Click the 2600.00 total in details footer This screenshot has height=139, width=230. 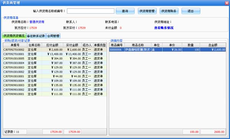click(213, 132)
